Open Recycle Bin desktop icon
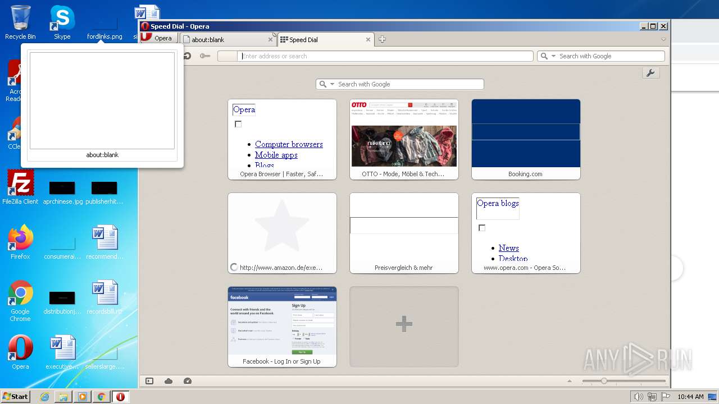This screenshot has width=719, height=404. [x=20, y=22]
